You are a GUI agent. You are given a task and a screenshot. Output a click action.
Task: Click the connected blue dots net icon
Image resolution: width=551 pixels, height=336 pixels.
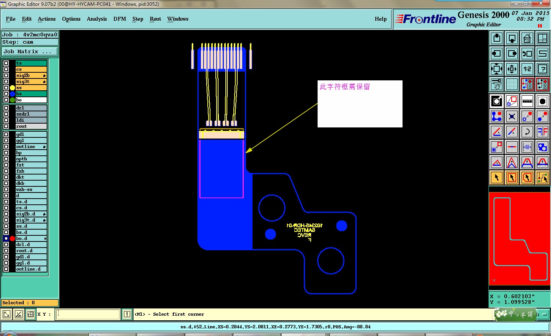pos(497,116)
